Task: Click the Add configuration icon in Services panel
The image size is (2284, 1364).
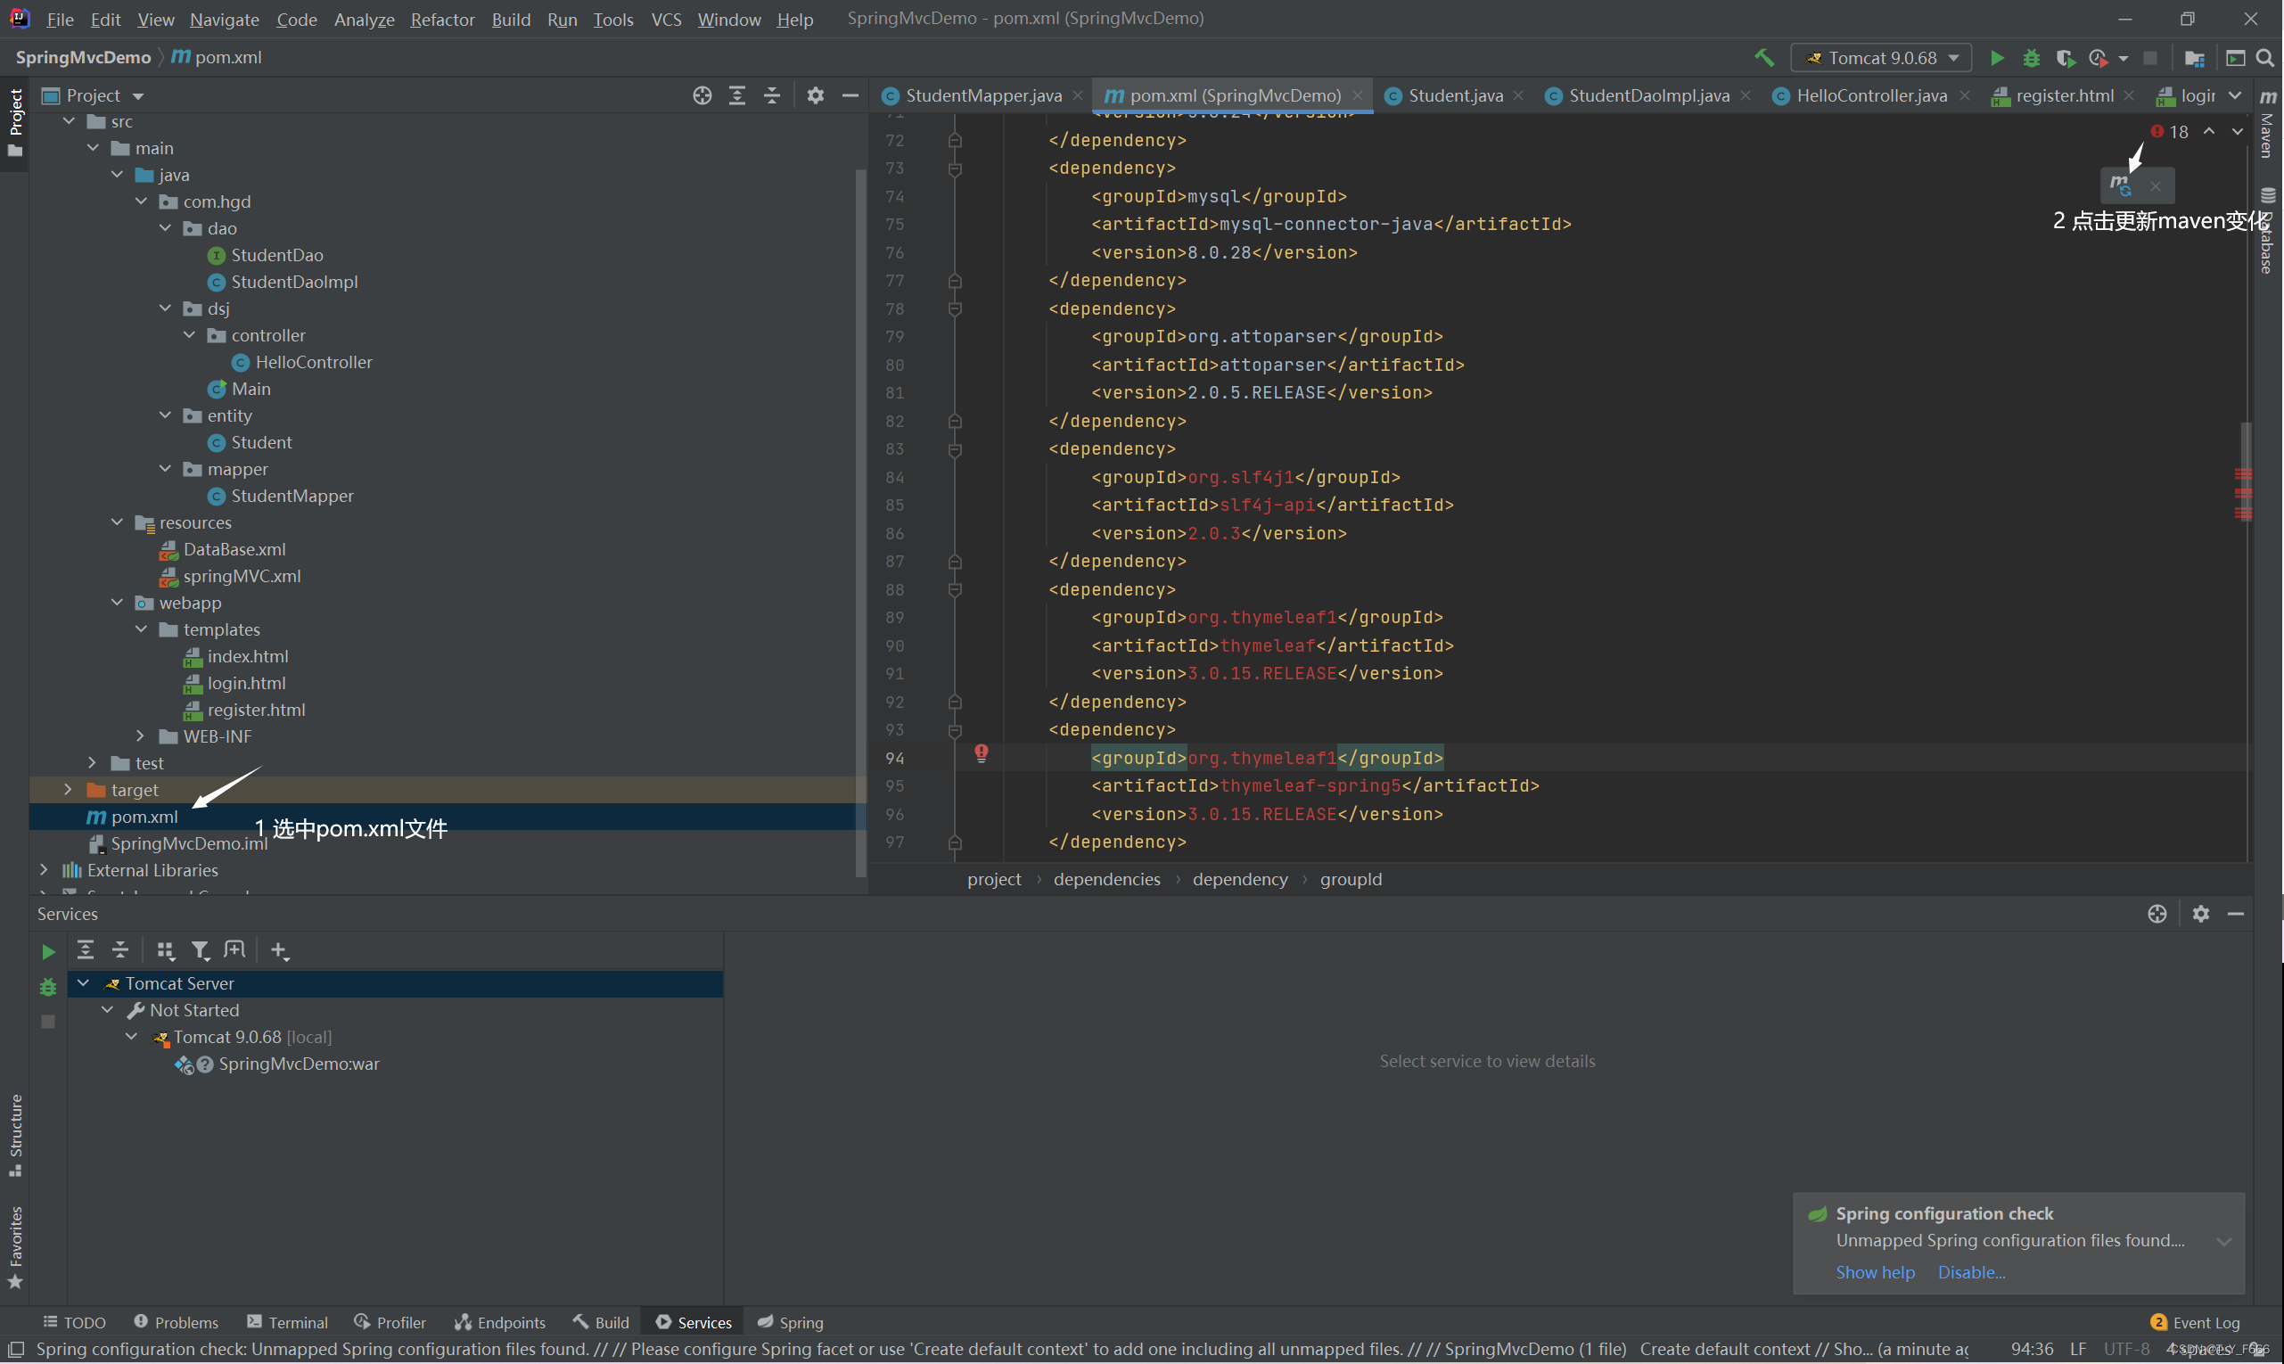Action: pyautogui.click(x=276, y=950)
